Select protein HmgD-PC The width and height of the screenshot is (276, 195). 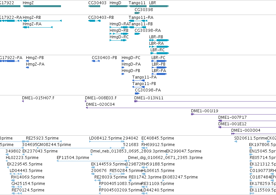point(131,58)
